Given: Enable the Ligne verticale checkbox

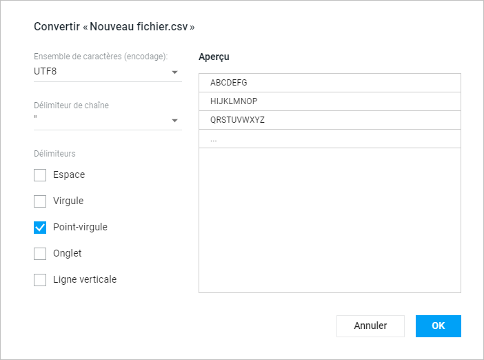Looking at the screenshot, I should click(x=40, y=280).
